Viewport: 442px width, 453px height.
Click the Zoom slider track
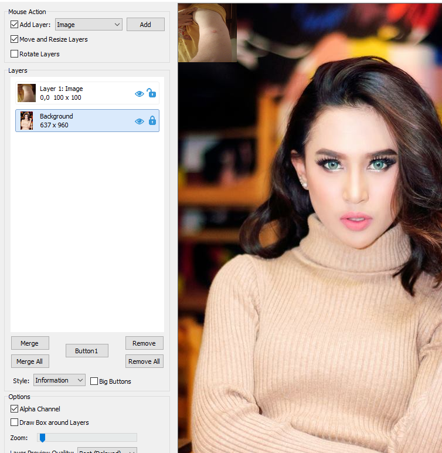click(87, 437)
